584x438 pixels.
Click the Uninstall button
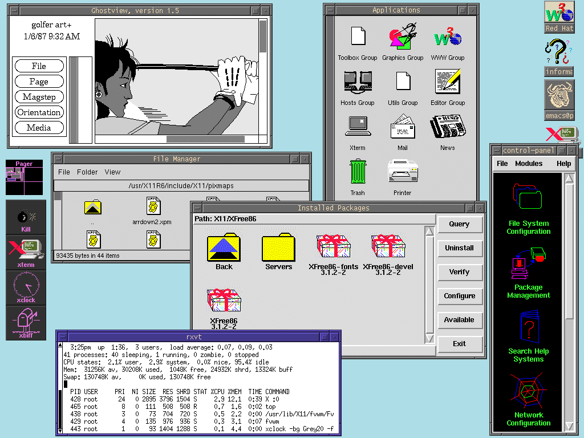pos(459,248)
